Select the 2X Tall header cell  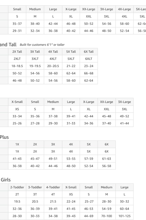(x=17, y=52)
